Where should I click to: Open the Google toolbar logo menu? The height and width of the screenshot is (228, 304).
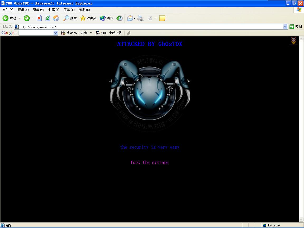[x=9, y=33]
